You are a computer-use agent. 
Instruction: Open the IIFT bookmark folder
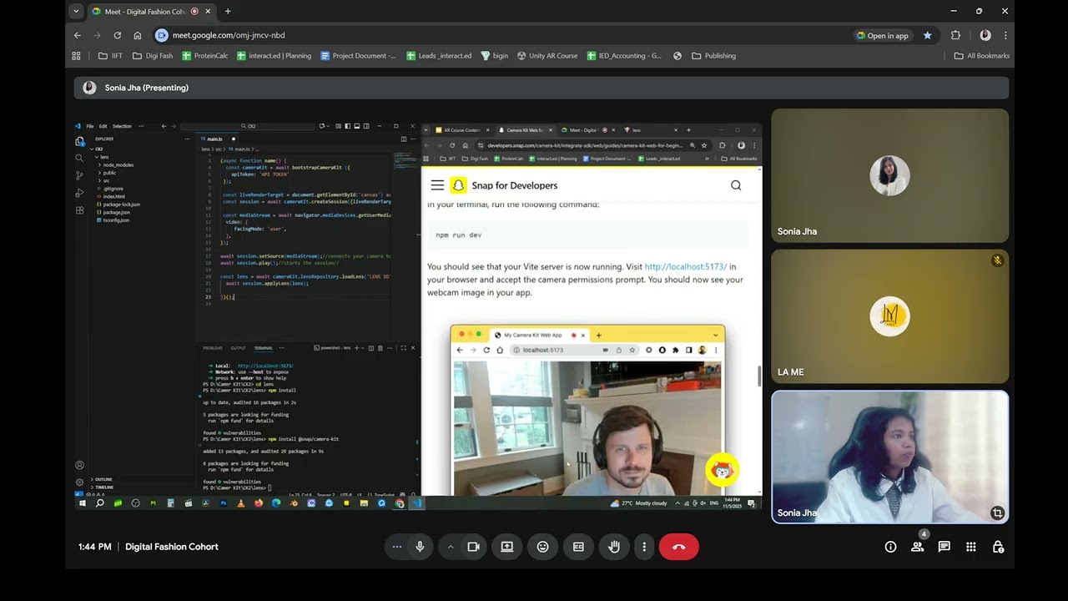click(x=110, y=56)
